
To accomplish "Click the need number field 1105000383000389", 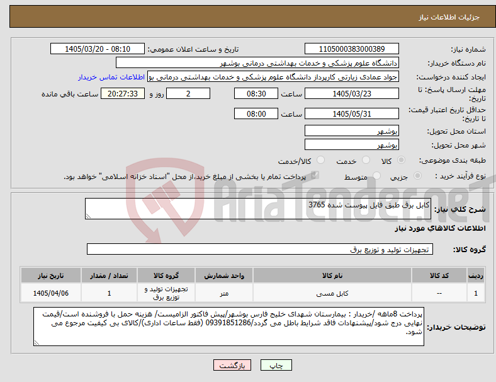I will point(351,49).
